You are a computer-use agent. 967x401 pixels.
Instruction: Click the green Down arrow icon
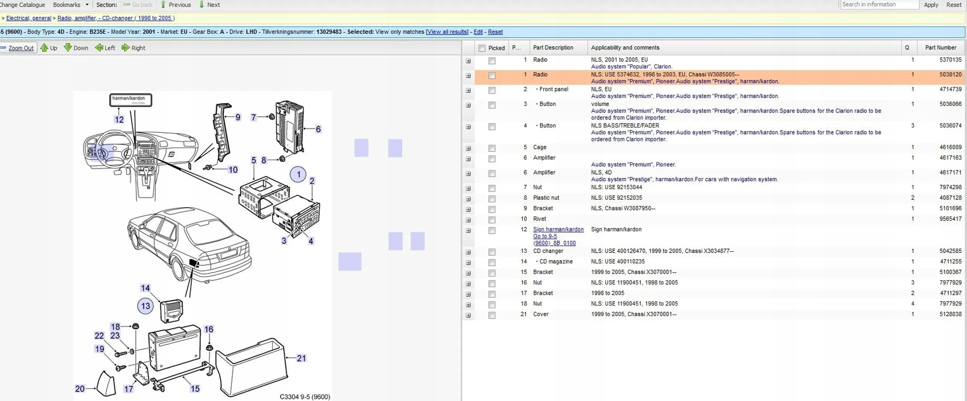pyautogui.click(x=68, y=48)
